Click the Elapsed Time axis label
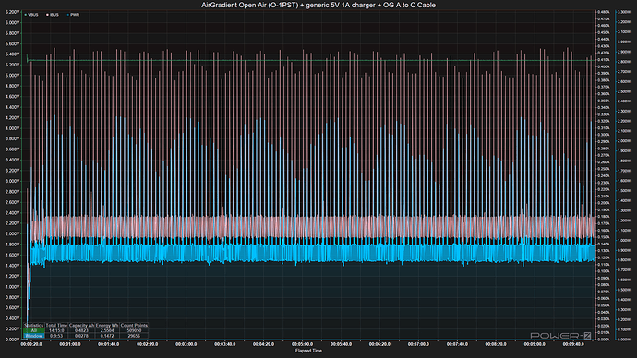Viewport: 637px width, 358px height. coord(308,351)
